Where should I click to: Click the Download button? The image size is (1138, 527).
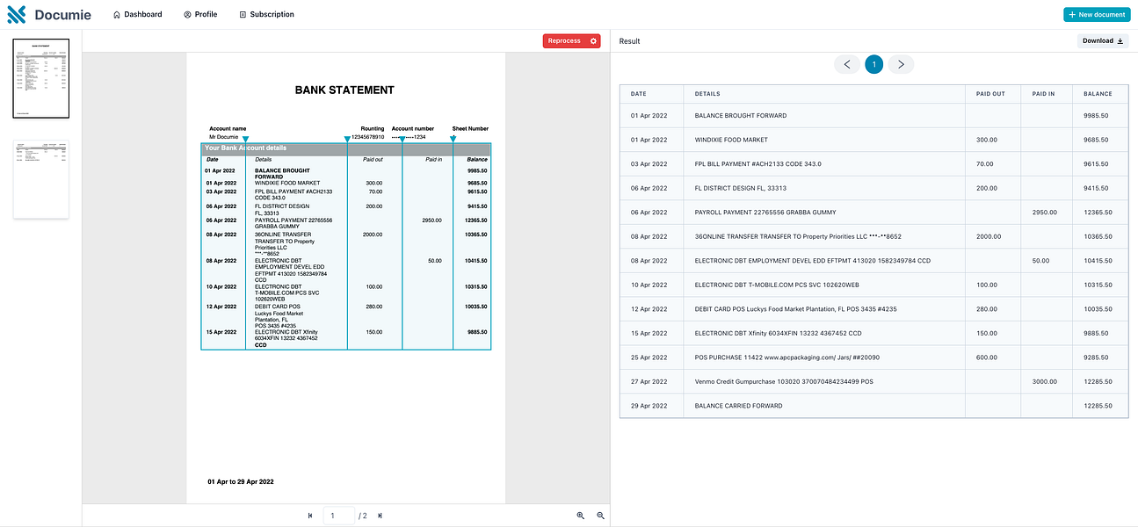click(1103, 41)
